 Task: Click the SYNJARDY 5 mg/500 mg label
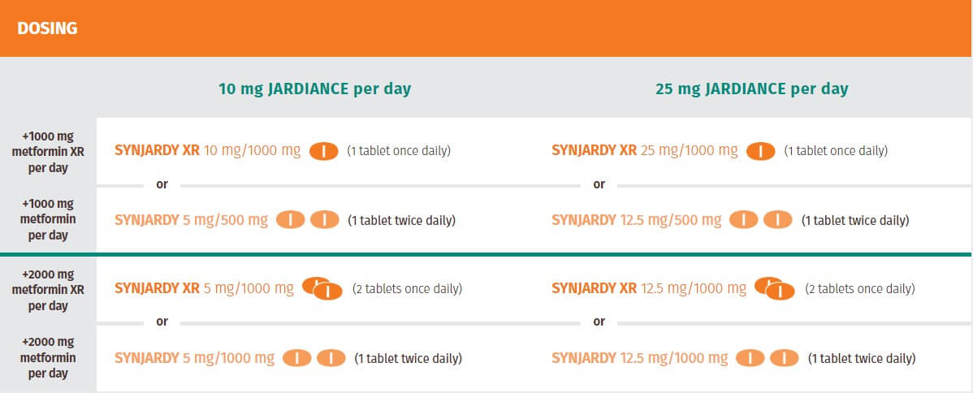pos(192,220)
